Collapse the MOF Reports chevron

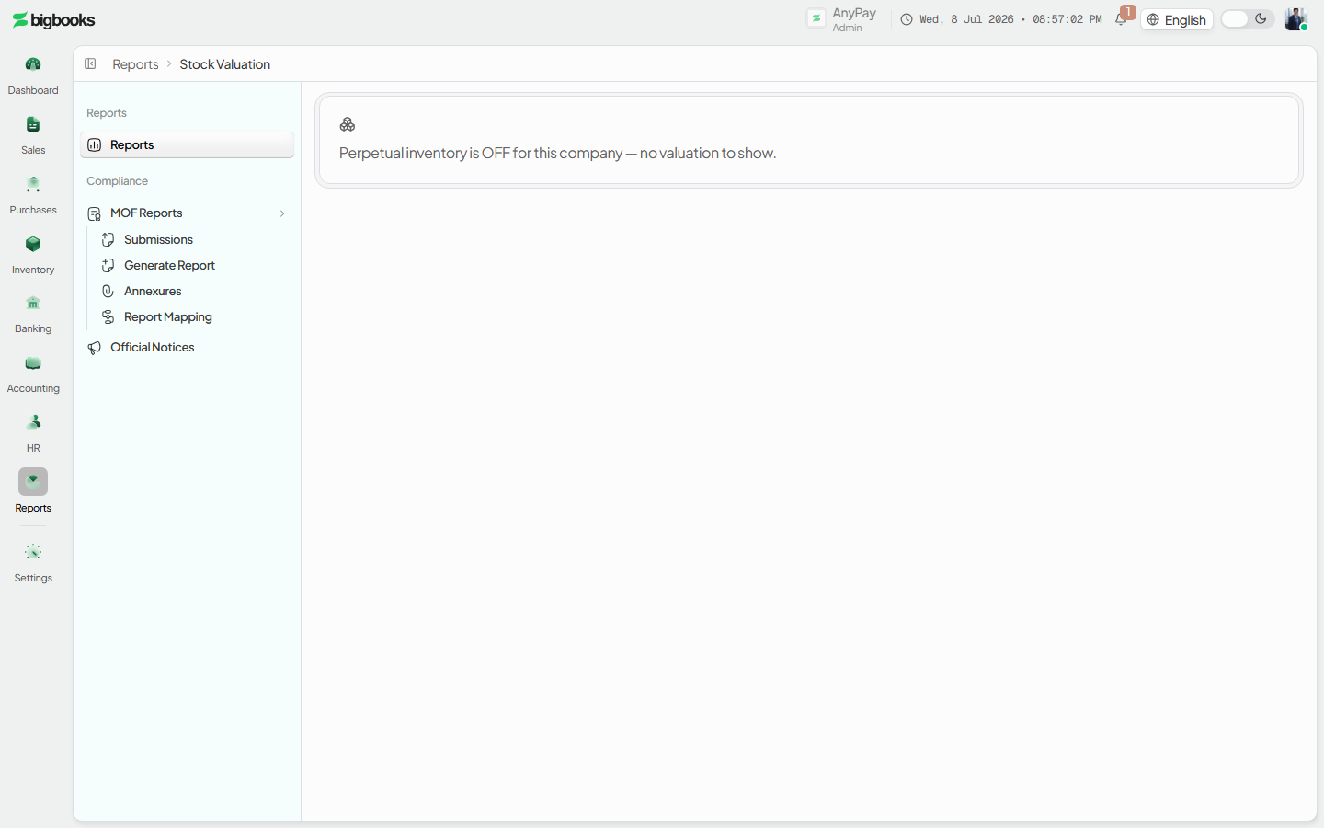282,213
